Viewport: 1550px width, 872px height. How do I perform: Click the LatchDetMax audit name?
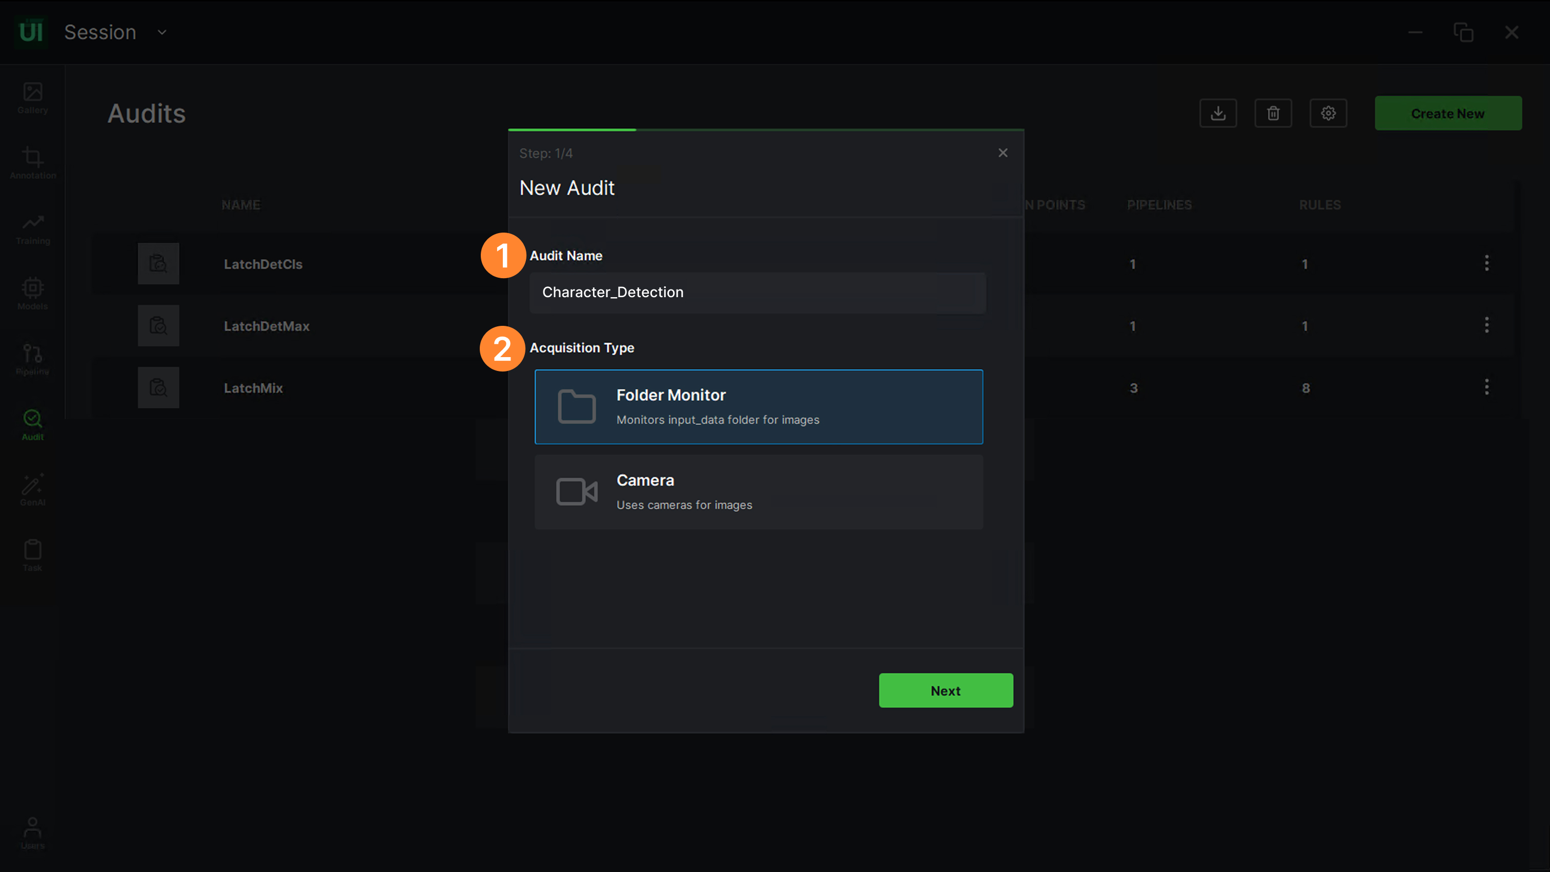pyautogui.click(x=267, y=326)
